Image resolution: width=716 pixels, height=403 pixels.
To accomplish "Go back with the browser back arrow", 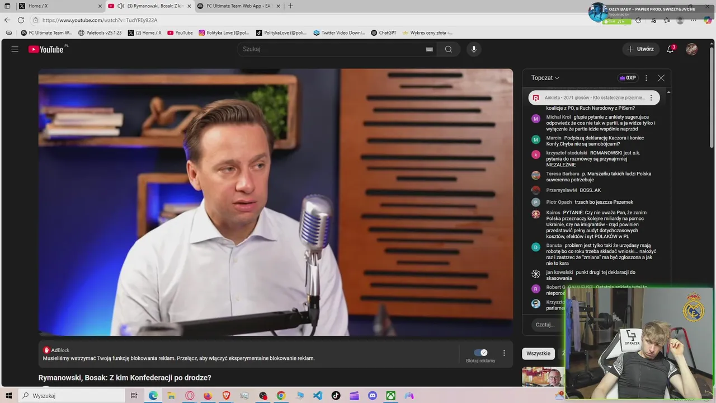I will 7,20.
